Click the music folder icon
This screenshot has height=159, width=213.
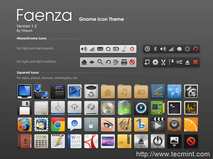click(124, 91)
